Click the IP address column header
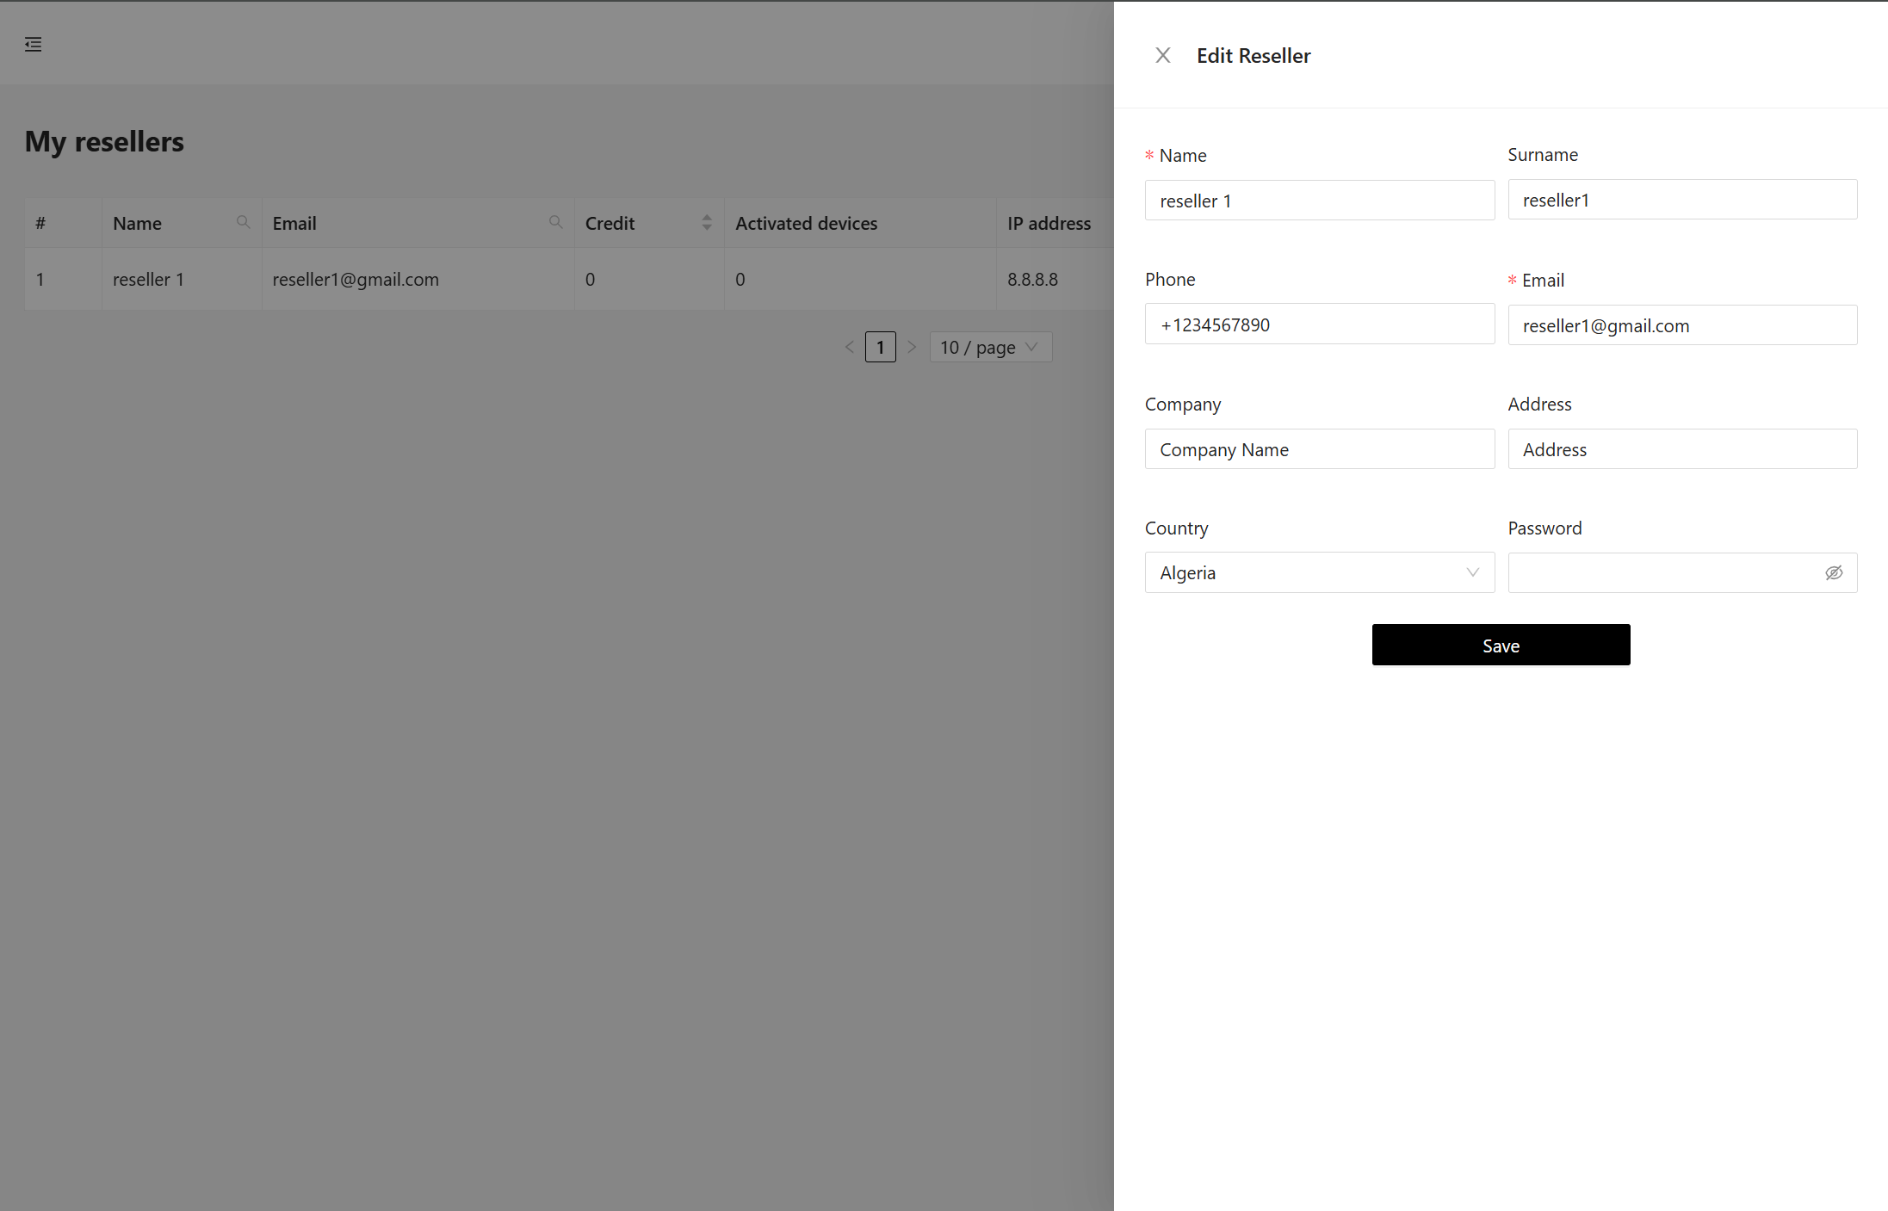Image resolution: width=1888 pixels, height=1211 pixels. click(x=1055, y=223)
